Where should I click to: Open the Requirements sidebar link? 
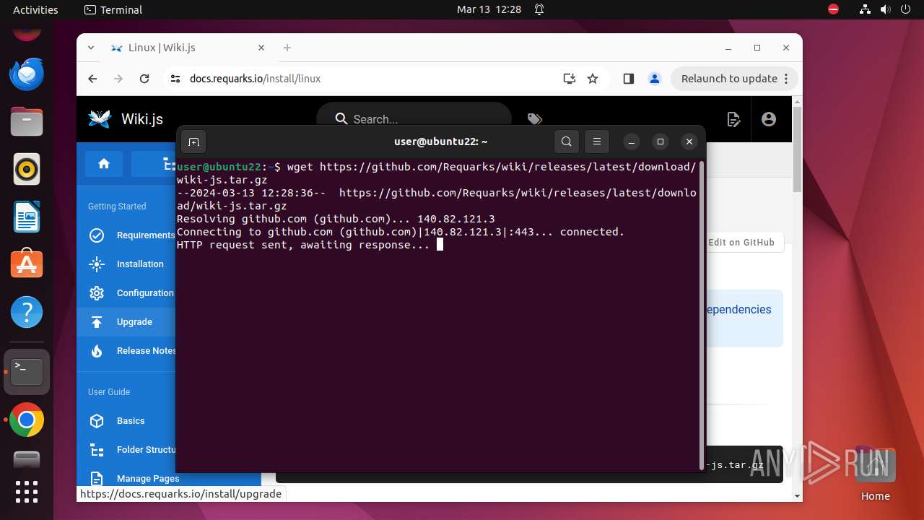click(146, 235)
